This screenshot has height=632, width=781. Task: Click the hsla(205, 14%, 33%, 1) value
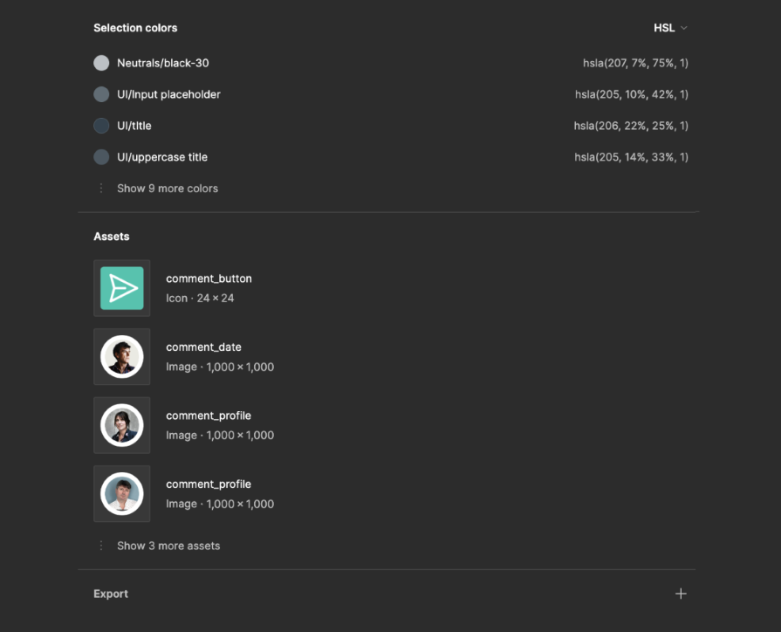[x=631, y=157]
